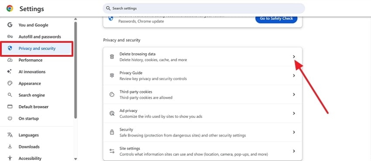The width and height of the screenshot is (371, 161).
Task: Expand Delete browsing data with its chevron
Action: [294, 57]
